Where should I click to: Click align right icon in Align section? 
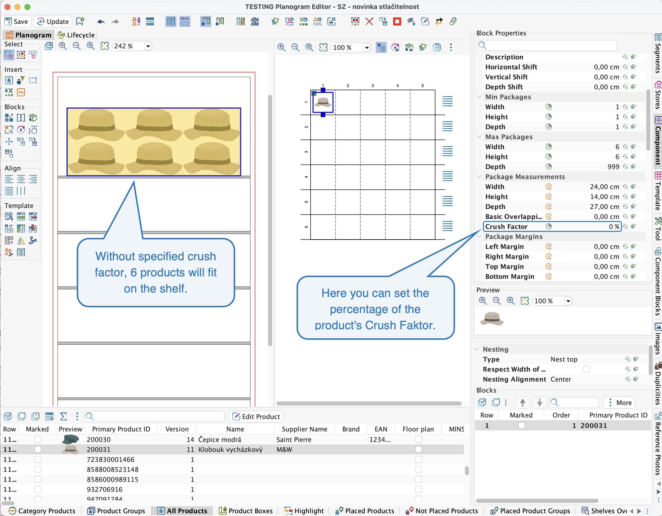click(33, 179)
